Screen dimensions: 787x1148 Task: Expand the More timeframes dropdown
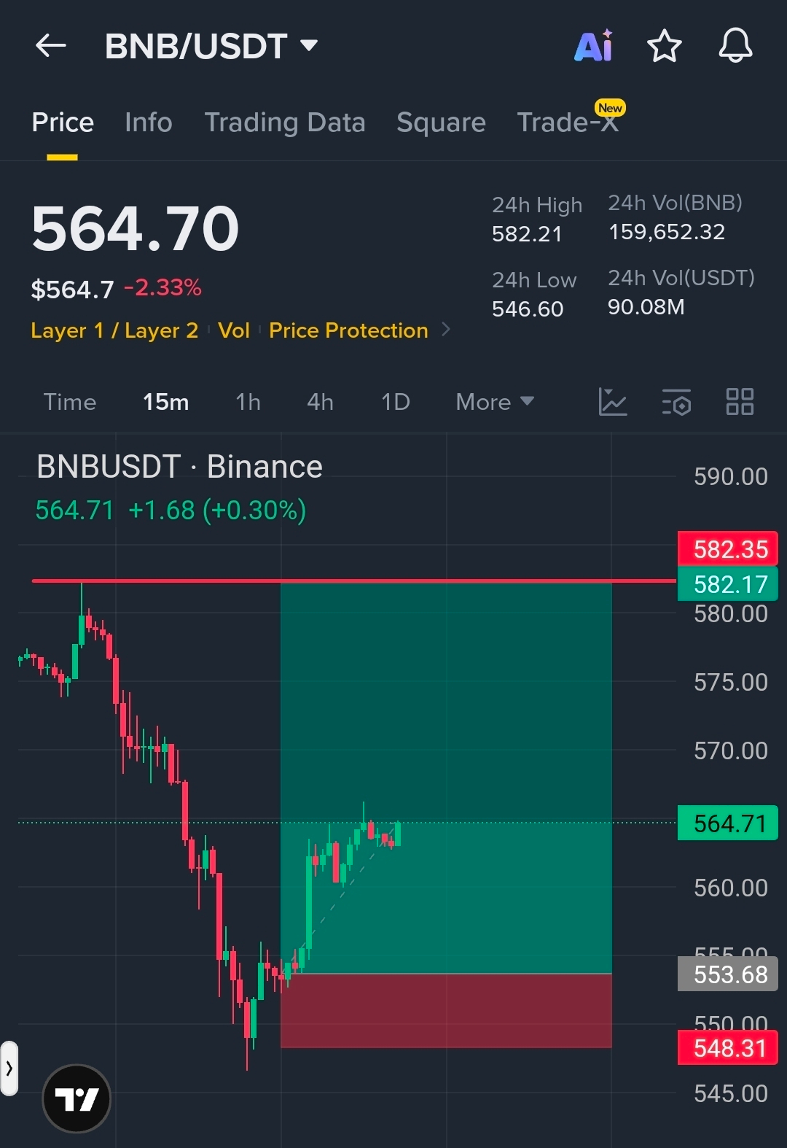point(495,402)
